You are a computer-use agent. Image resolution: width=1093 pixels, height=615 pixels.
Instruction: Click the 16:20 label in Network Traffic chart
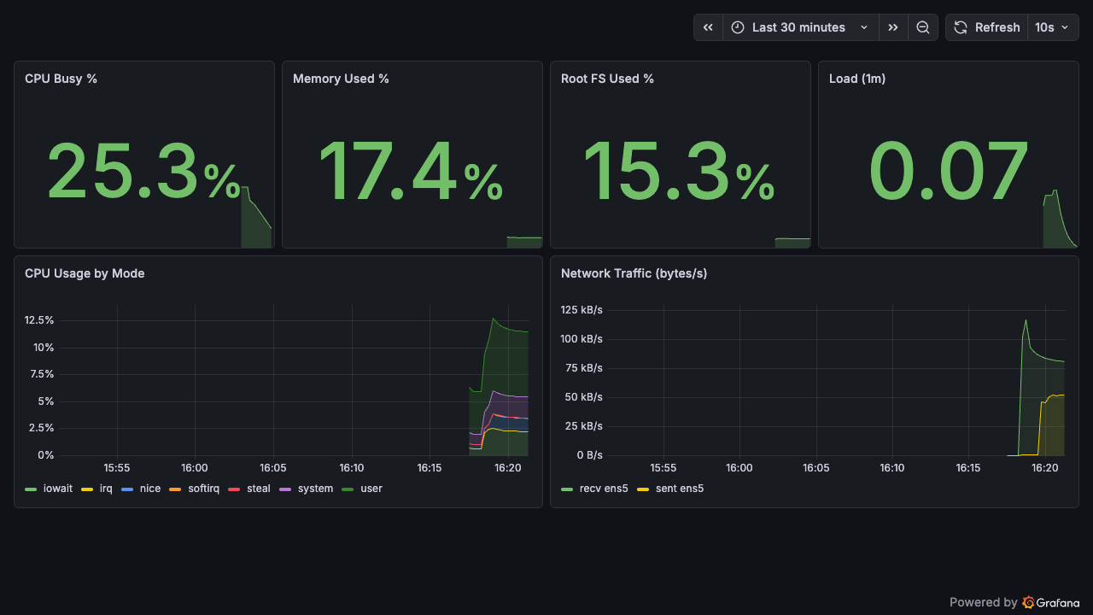click(1045, 468)
